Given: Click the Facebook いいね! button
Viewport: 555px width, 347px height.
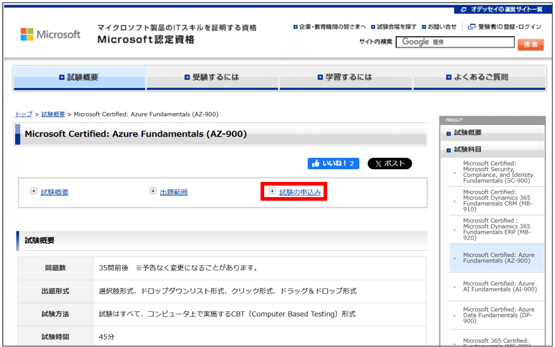Looking at the screenshot, I should tap(333, 163).
